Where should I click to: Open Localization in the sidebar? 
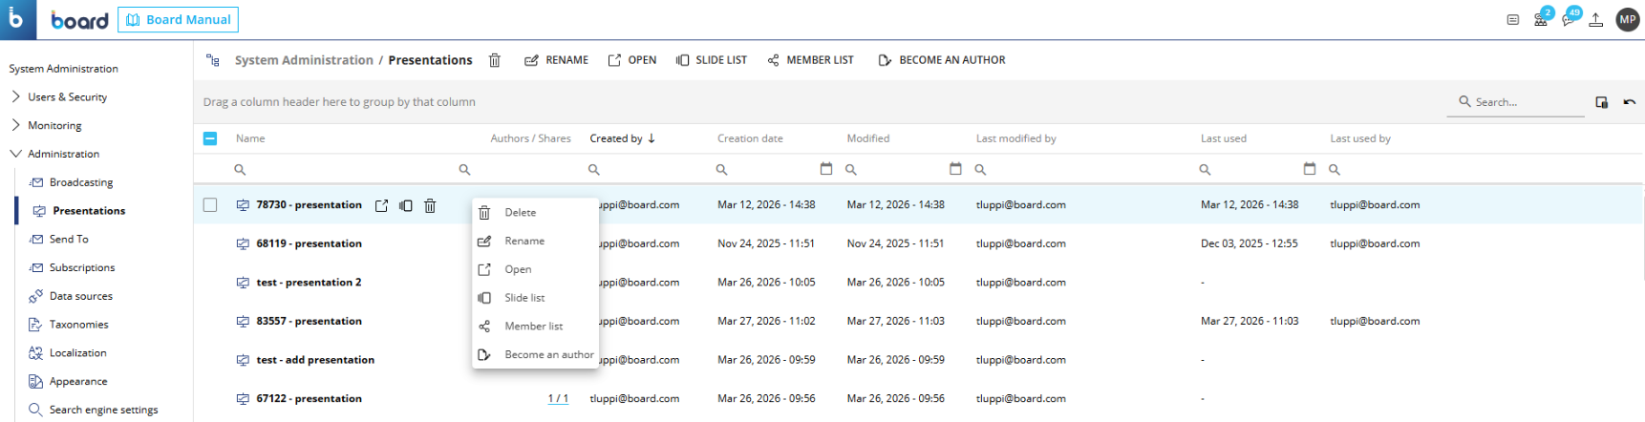[x=78, y=353]
